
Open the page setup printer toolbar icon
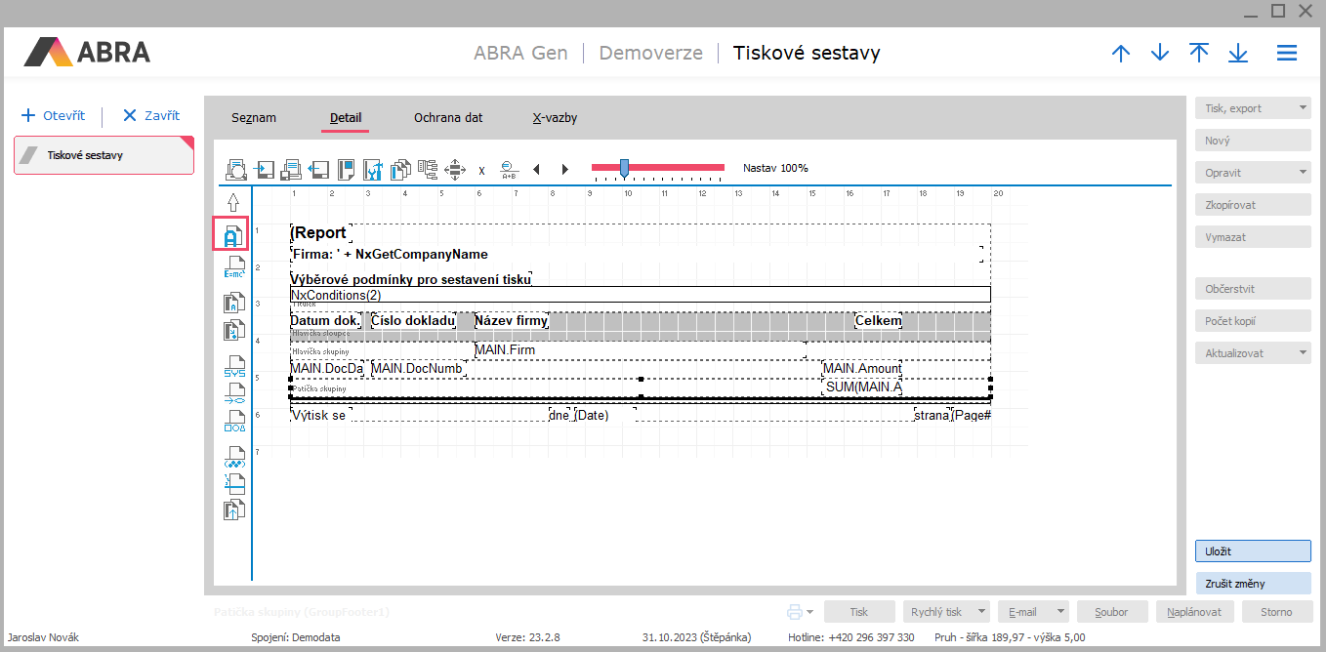[x=290, y=170]
